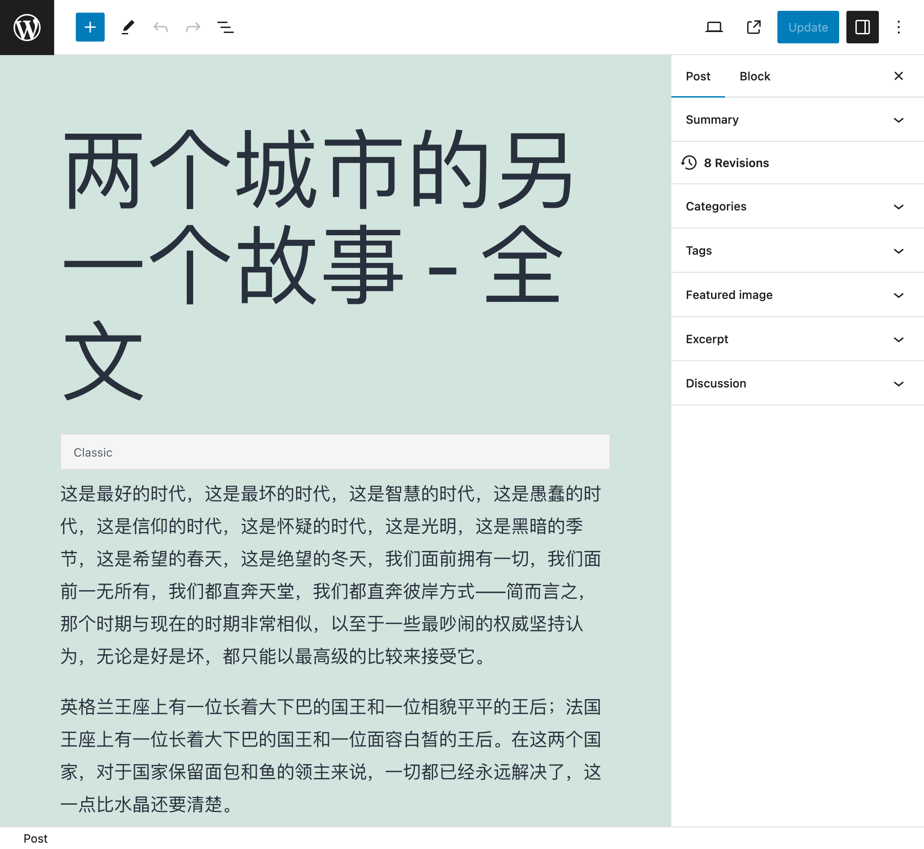Click the Undo arrow
This screenshot has height=849, width=924.
point(161,27)
